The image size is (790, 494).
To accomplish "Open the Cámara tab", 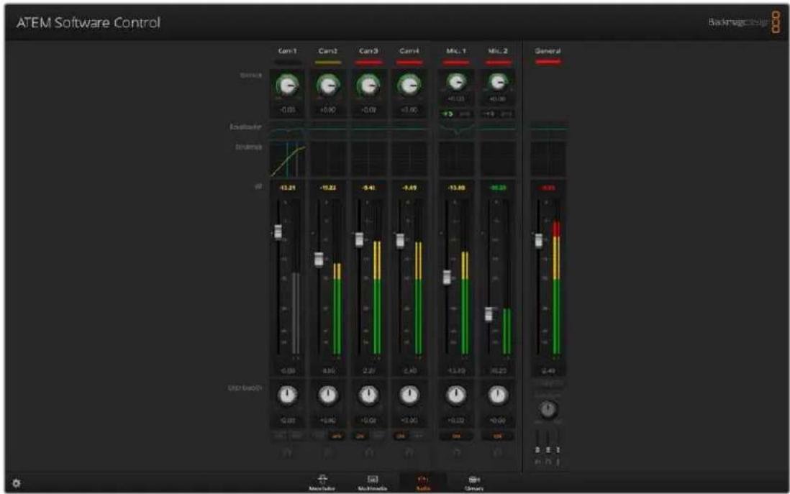I will (473, 482).
